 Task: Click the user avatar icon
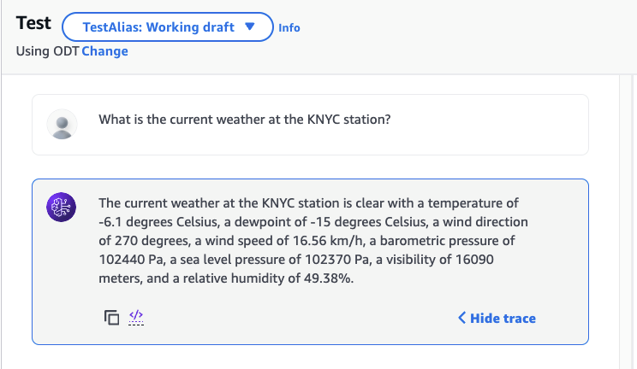coord(62,125)
